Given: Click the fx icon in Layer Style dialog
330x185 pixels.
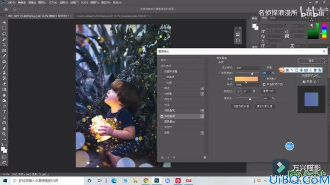Looking at the screenshot, I should pos(162,157).
